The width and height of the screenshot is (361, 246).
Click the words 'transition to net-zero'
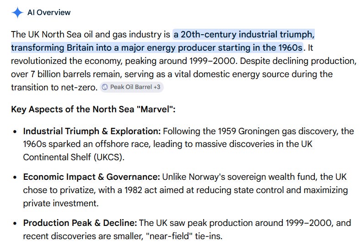[x=53, y=88]
